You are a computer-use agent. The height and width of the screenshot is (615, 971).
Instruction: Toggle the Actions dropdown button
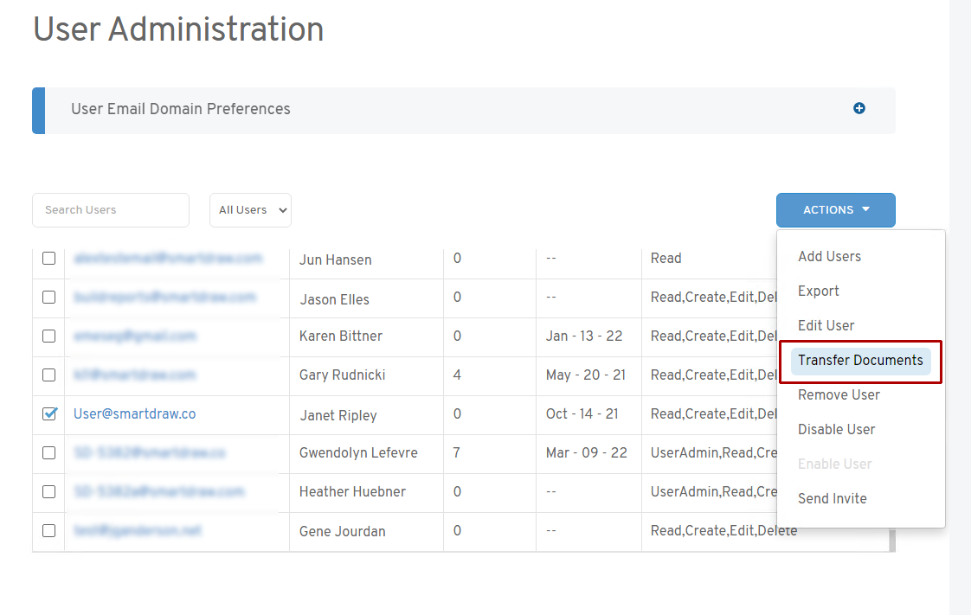pyautogui.click(x=835, y=210)
